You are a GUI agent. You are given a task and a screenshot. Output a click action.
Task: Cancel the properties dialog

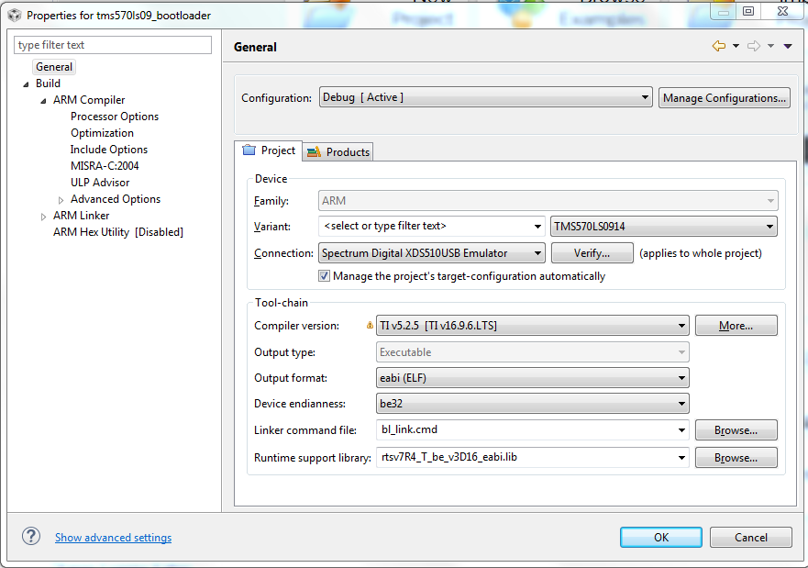point(751,538)
